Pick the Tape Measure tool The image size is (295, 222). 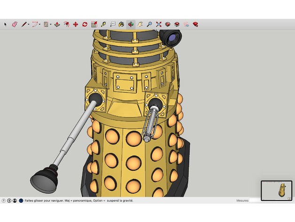point(103,24)
